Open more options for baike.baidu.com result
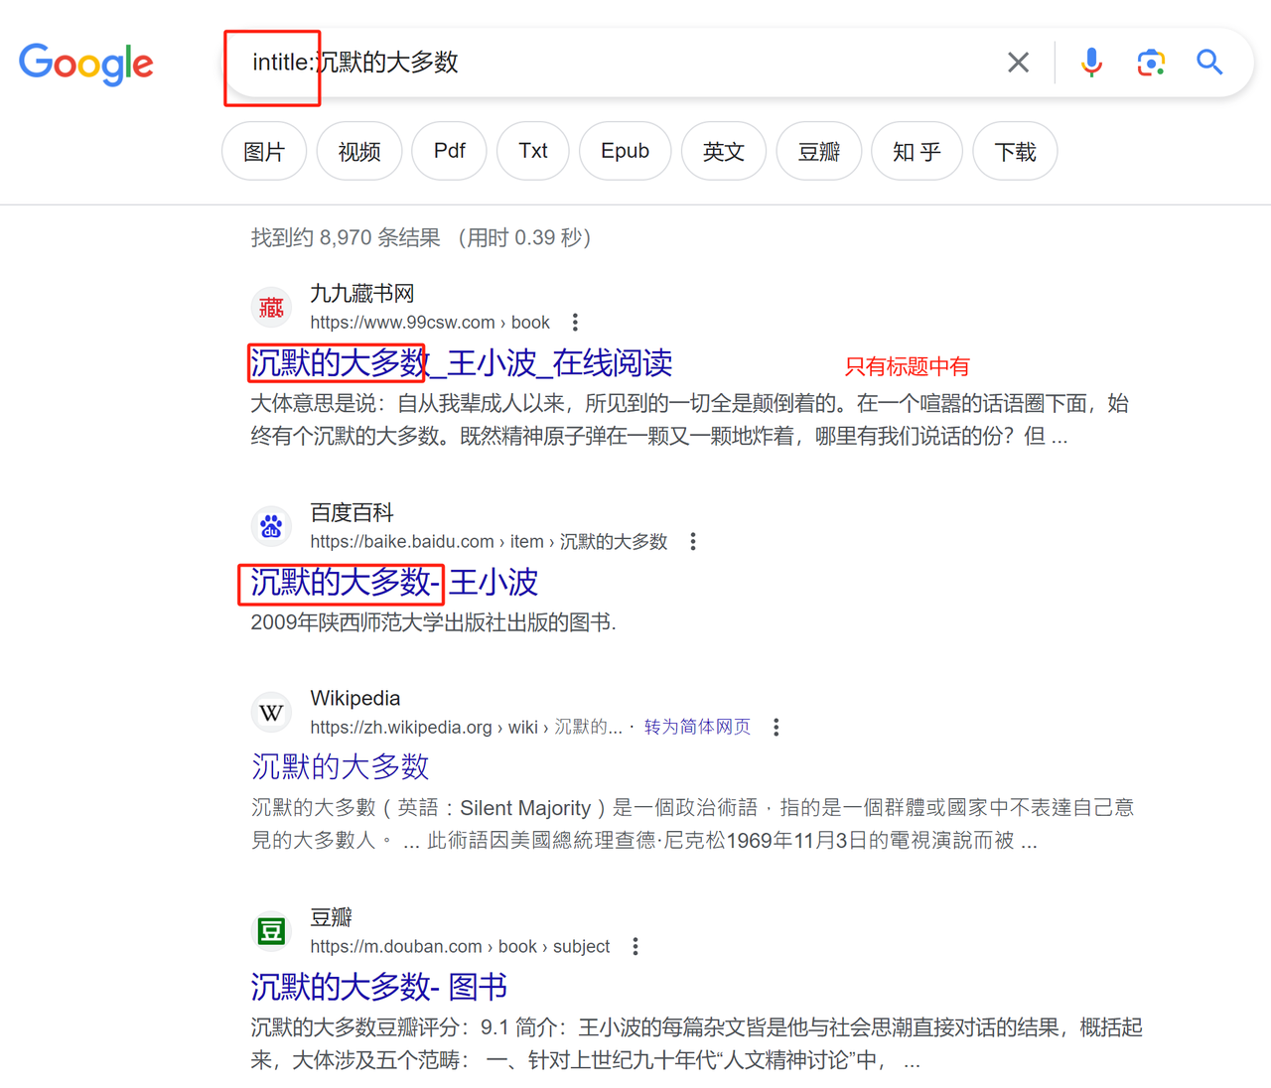This screenshot has height=1088, width=1271. click(x=693, y=542)
